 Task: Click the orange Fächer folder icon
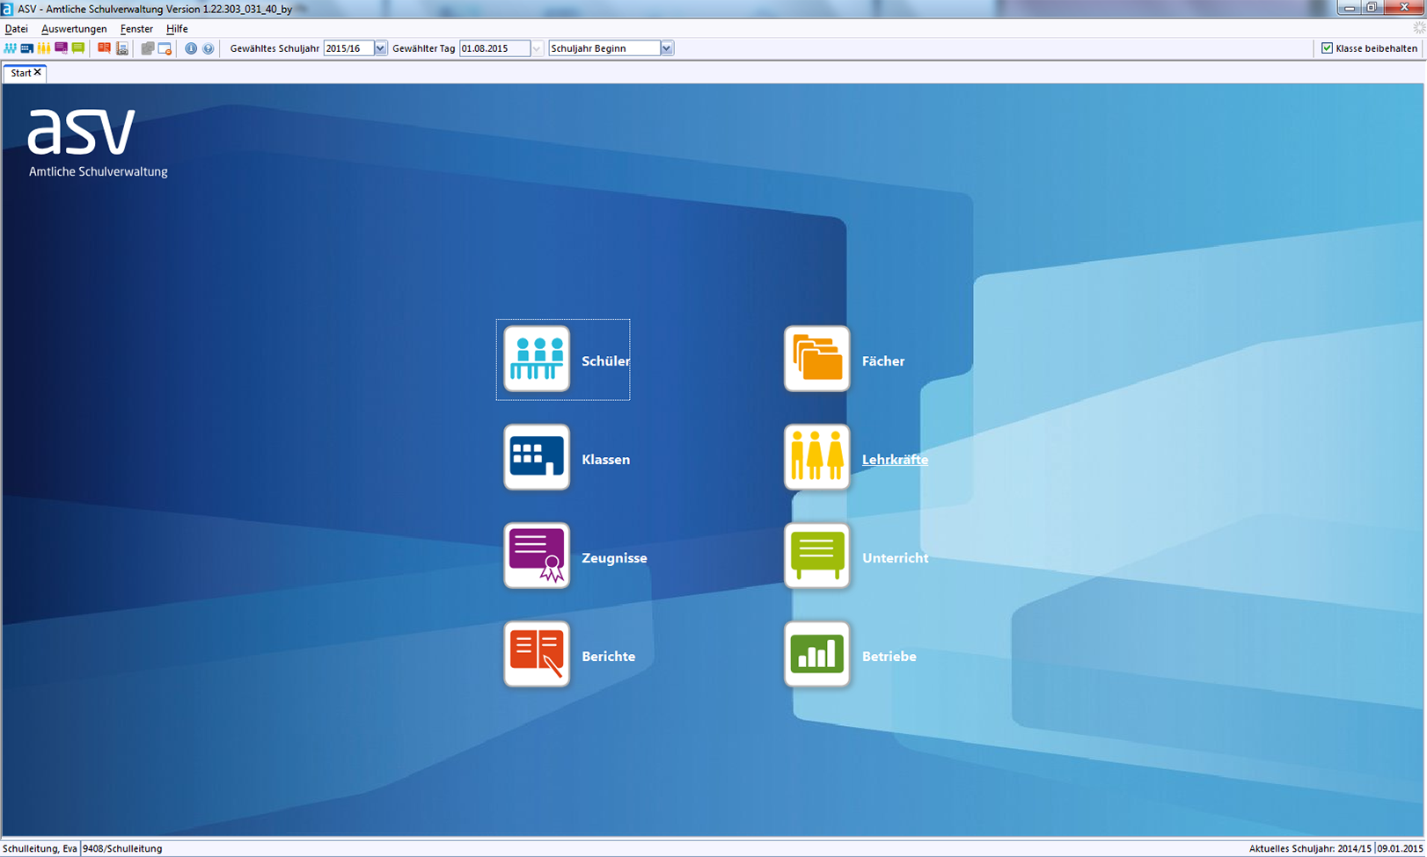(816, 360)
